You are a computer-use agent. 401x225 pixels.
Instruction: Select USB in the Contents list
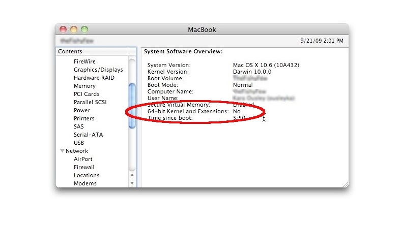[79, 143]
